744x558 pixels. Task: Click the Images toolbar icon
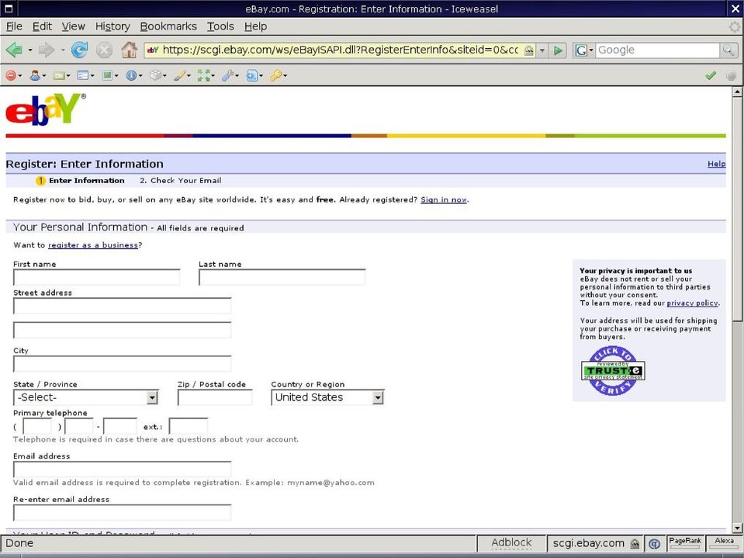click(107, 75)
